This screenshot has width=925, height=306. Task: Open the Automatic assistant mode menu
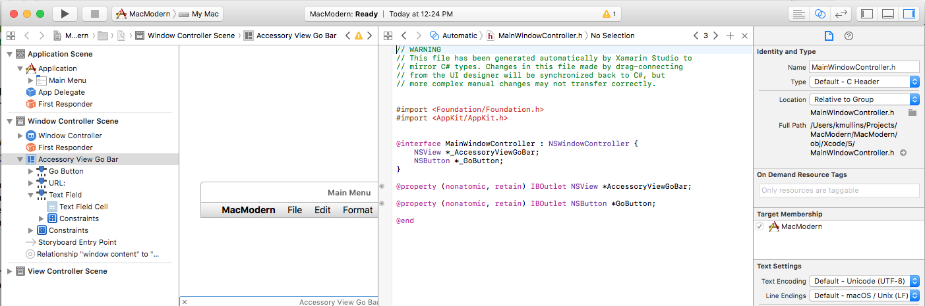tap(453, 36)
